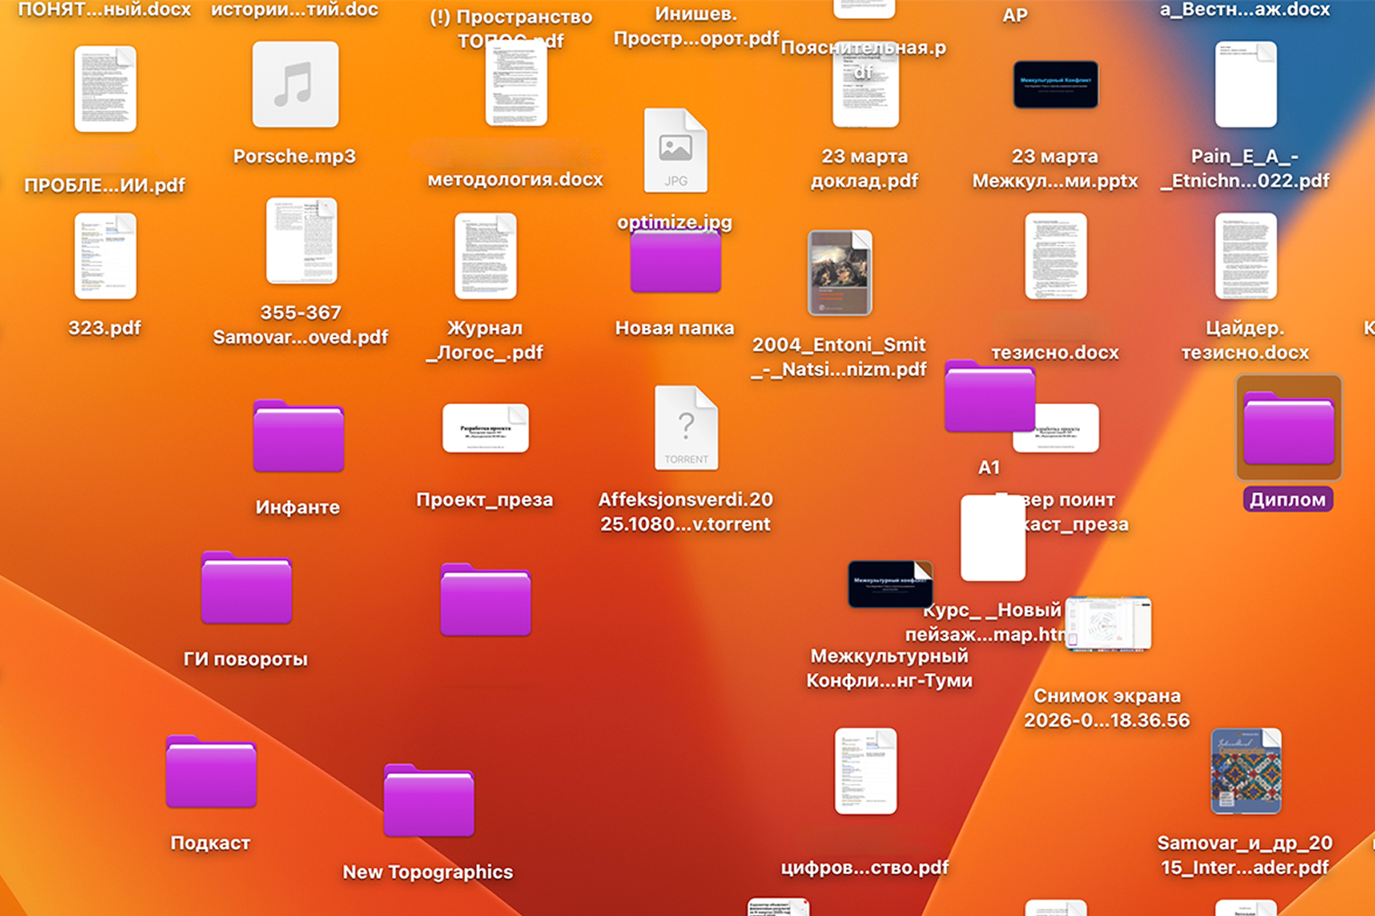Open the New Topographics folder
Screen dimensions: 1375x916
coord(428,802)
